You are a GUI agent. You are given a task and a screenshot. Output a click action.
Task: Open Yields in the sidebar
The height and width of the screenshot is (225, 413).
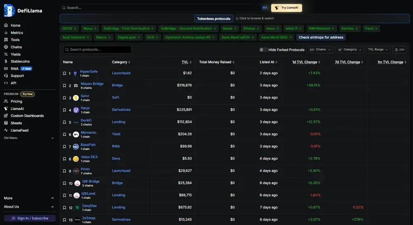point(16,54)
